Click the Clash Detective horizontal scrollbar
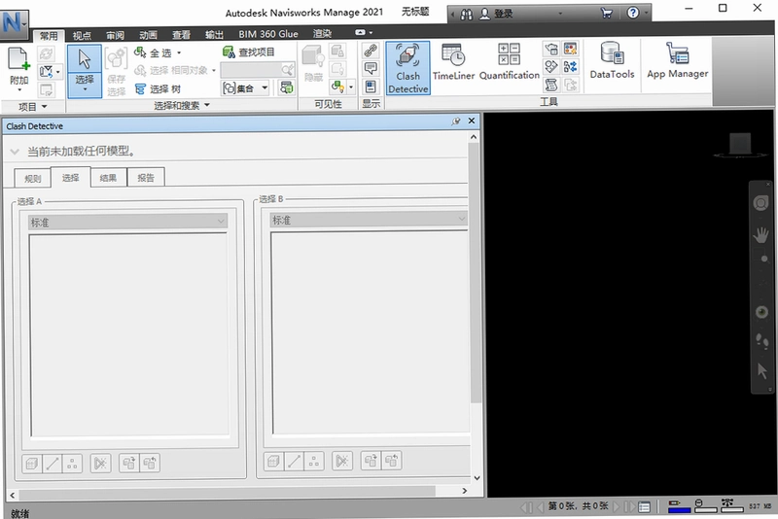Viewport: 778px width, 519px height. tap(227, 491)
